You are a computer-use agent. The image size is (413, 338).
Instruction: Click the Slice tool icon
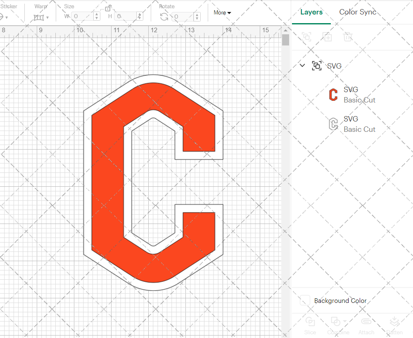[x=310, y=321]
